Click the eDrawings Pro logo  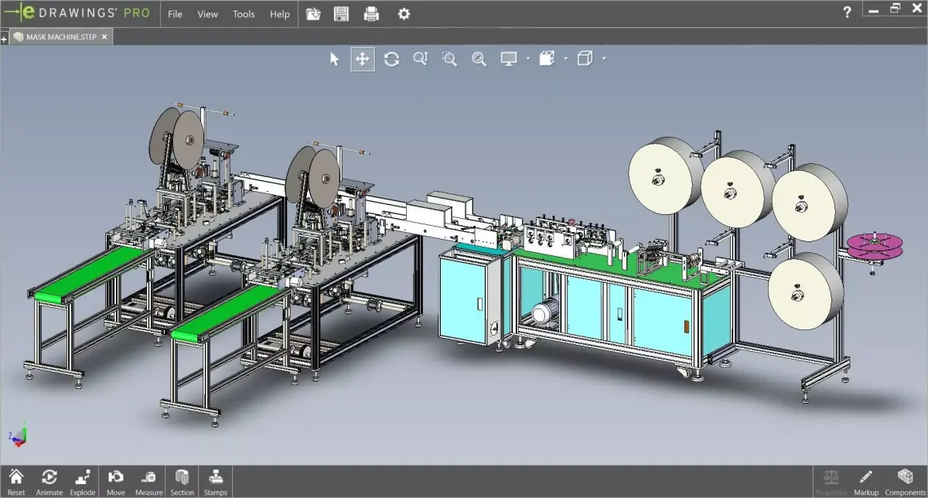77,13
